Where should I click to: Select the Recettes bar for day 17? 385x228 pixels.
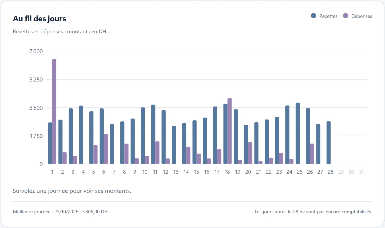point(215,135)
